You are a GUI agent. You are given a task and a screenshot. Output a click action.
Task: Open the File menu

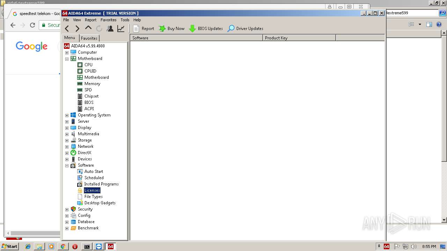pyautogui.click(x=66, y=20)
